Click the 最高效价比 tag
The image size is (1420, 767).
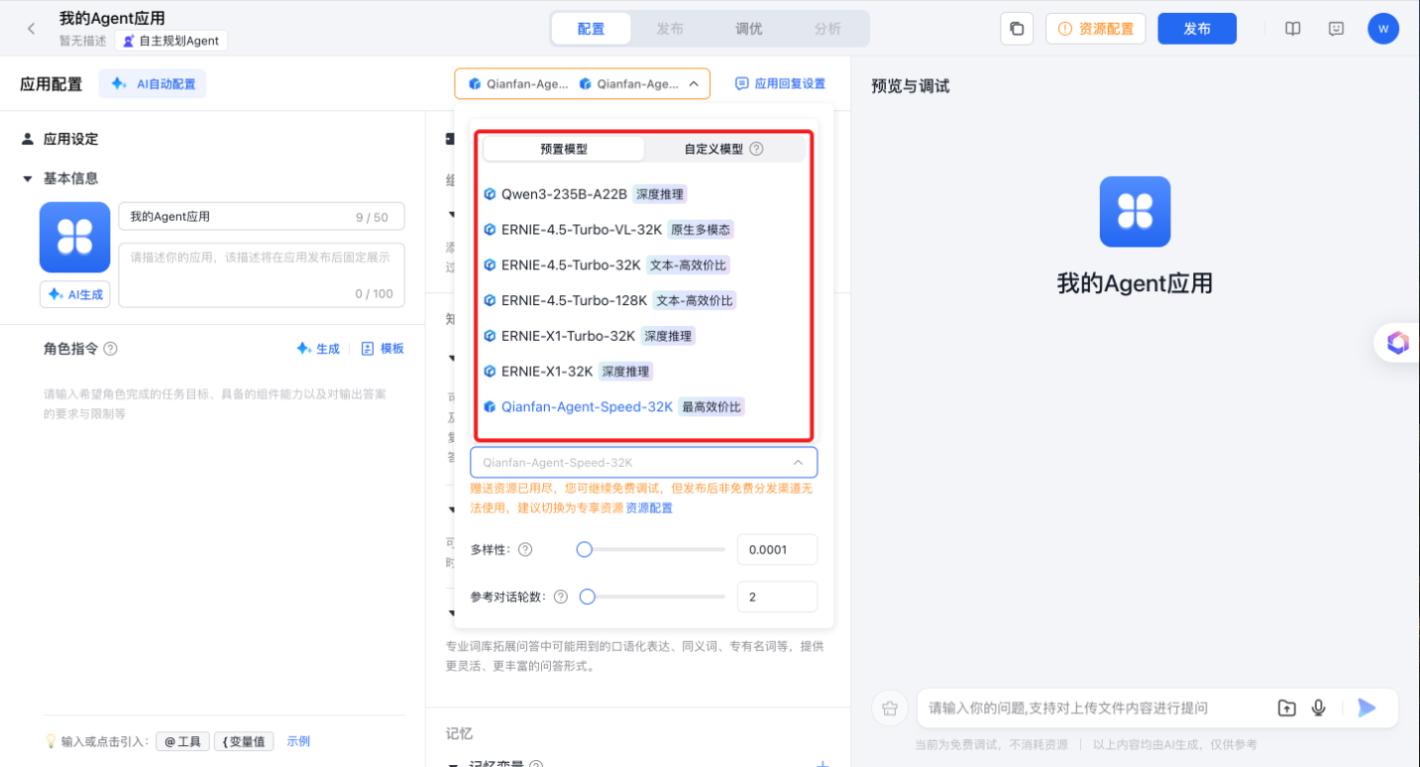pyautogui.click(x=711, y=406)
